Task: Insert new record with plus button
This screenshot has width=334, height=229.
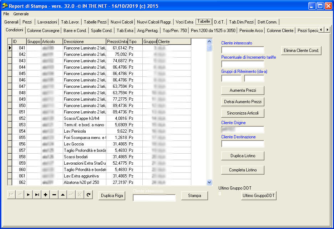Action: 46,195
